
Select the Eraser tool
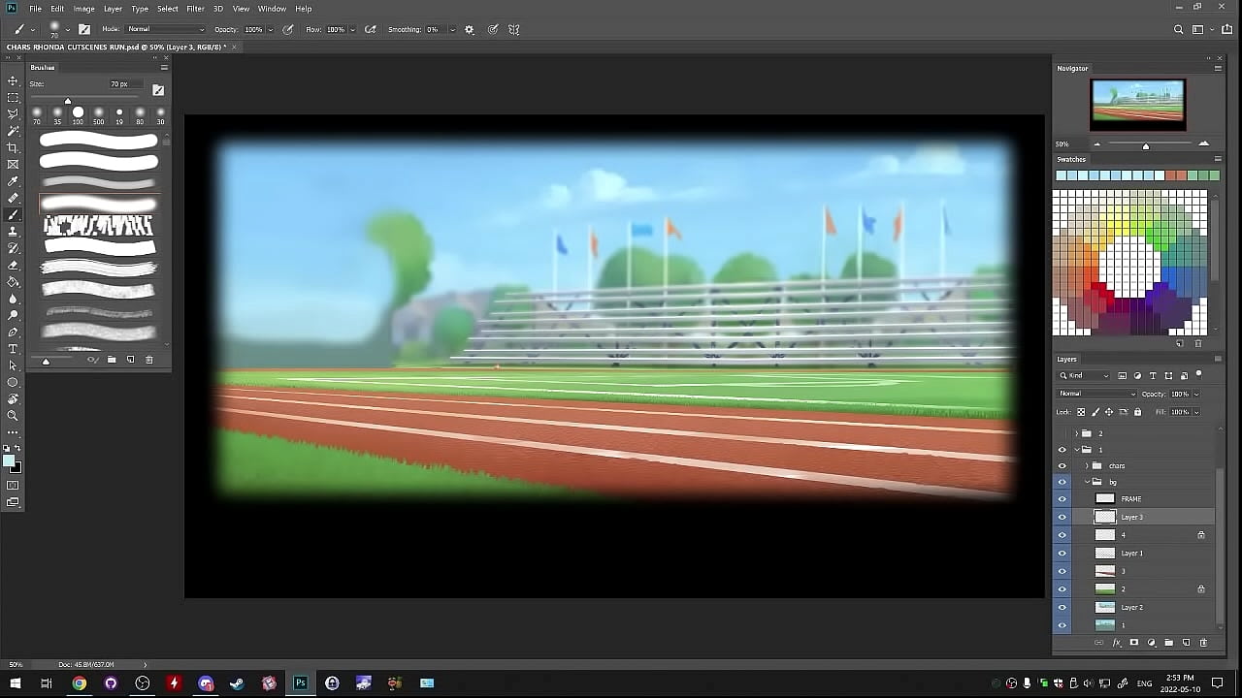click(x=13, y=265)
